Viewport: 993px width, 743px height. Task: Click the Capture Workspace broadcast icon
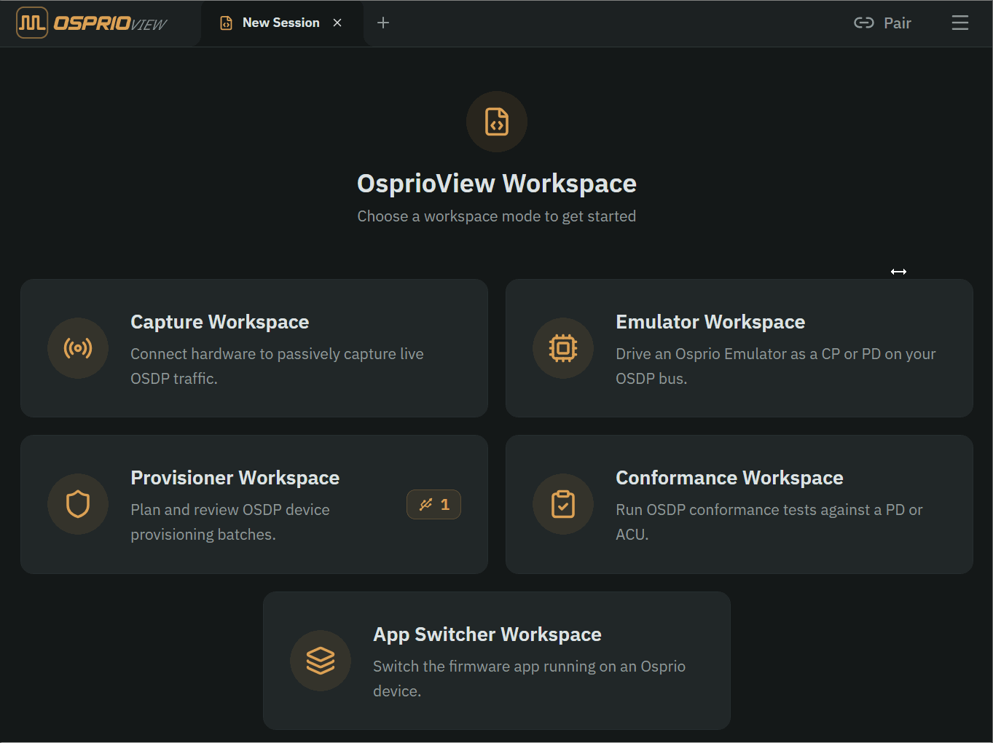coord(78,348)
